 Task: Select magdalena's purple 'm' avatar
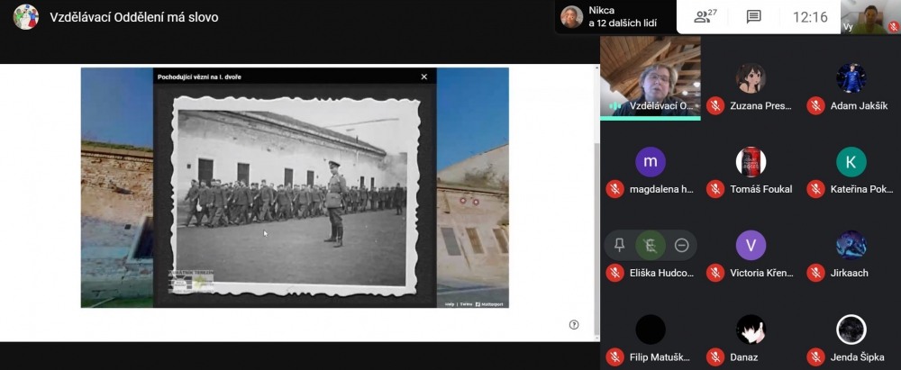pyautogui.click(x=651, y=161)
